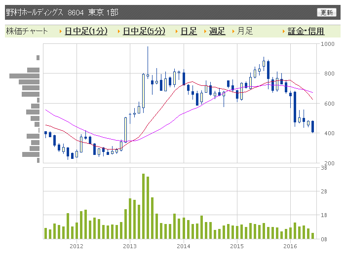Image resolution: width=346 pixels, height=261 pixels.
Task: Select the 月足 monthly chart tab
Action: 245,31
